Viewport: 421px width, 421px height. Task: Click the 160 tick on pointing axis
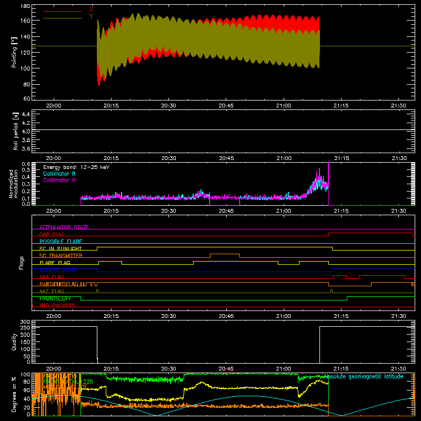coord(25,21)
